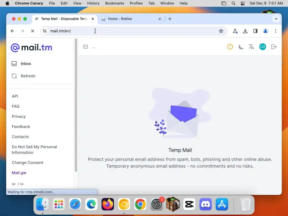Open Spotlight search in menu bar
Screen dimensions: 288x216
tap(233, 3)
